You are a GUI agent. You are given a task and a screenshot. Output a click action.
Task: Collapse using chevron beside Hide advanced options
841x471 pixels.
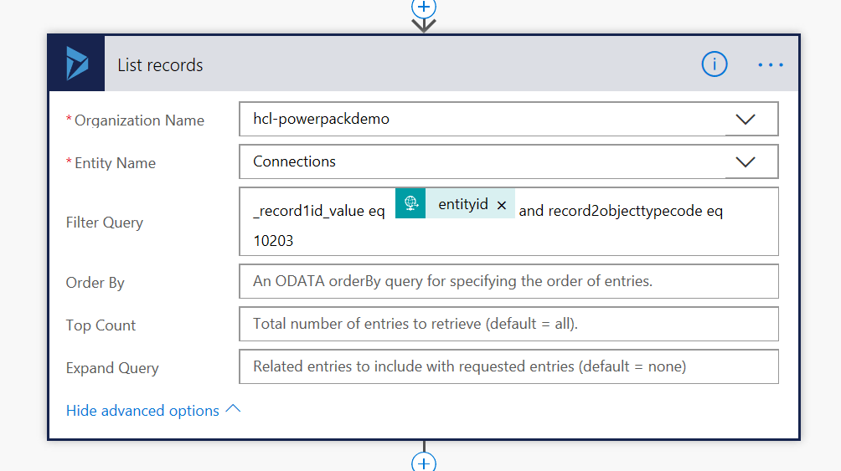tap(234, 409)
